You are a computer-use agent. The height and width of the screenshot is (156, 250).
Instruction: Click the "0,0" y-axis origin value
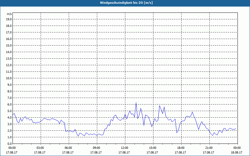click(9, 144)
